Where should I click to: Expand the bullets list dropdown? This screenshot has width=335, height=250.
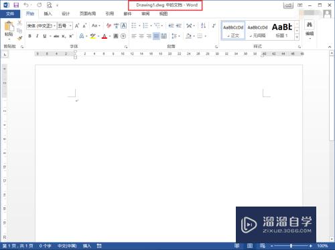139,26
